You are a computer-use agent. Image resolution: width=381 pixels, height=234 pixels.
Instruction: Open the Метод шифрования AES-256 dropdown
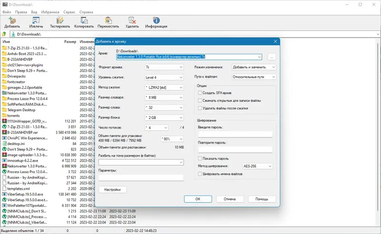click(x=258, y=166)
